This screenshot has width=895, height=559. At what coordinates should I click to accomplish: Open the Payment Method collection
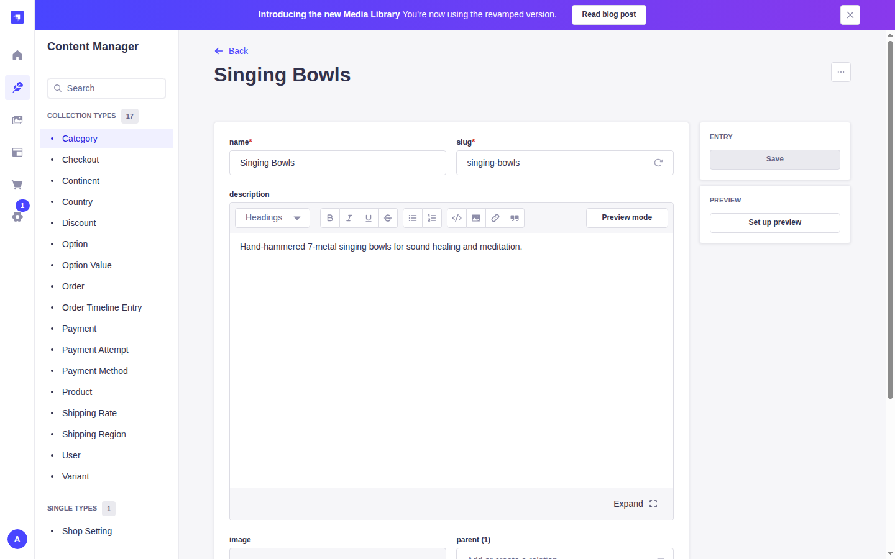[106, 371]
